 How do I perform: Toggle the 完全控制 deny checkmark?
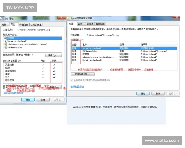point(54,65)
